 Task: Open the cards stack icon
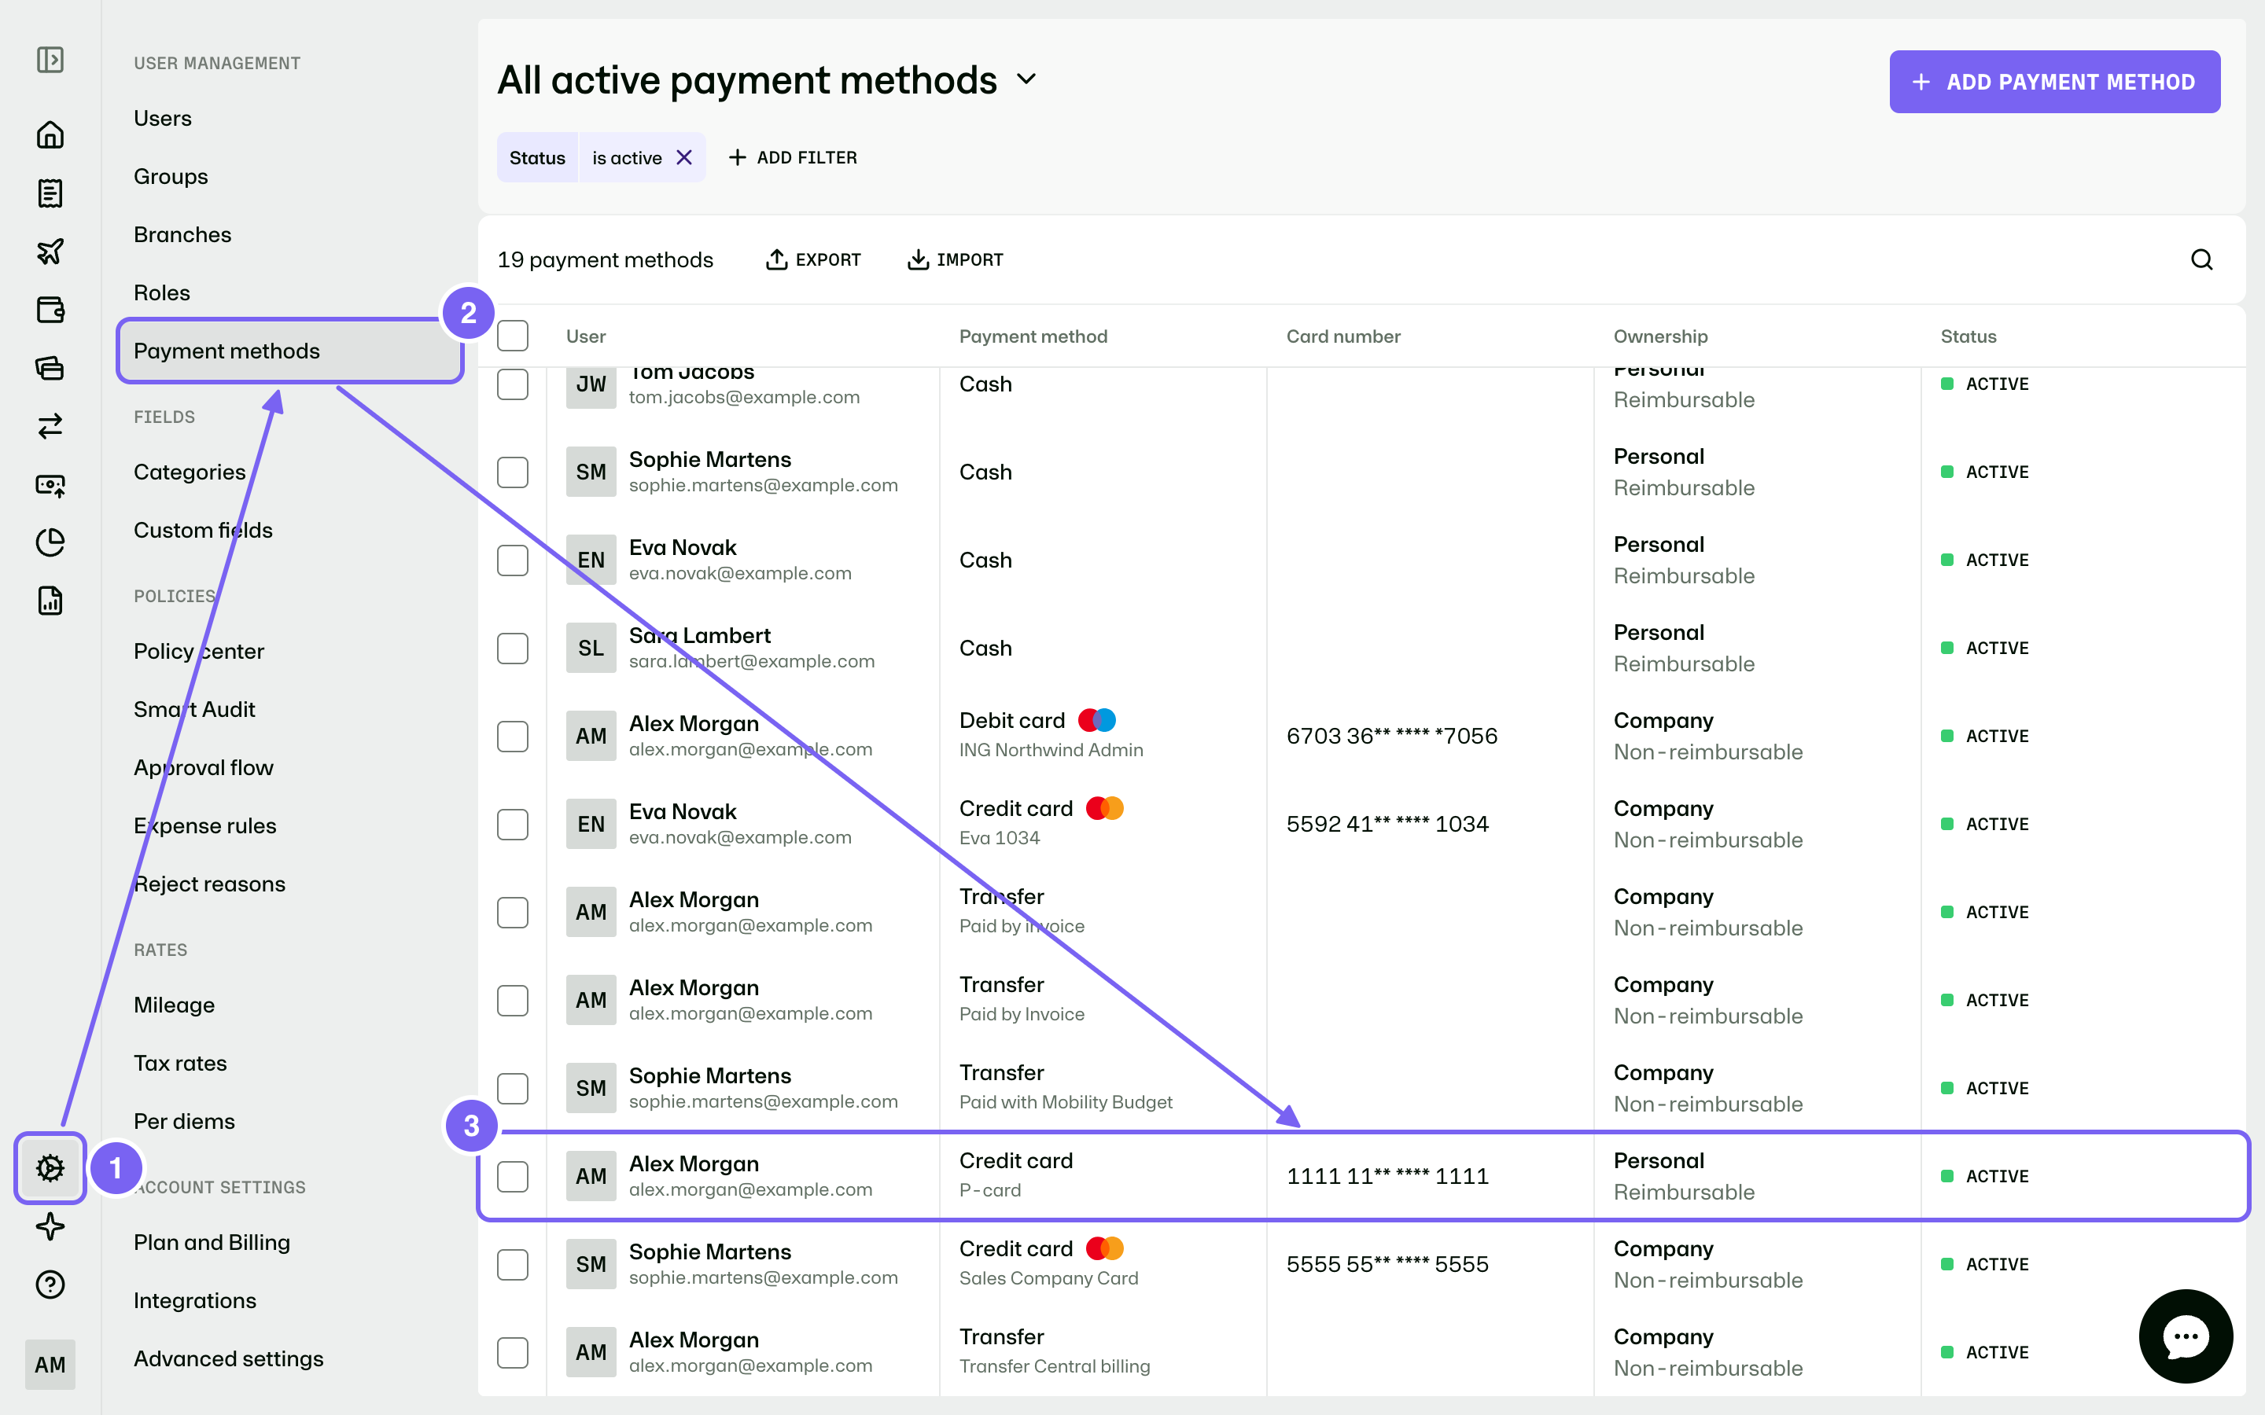pyautogui.click(x=50, y=368)
